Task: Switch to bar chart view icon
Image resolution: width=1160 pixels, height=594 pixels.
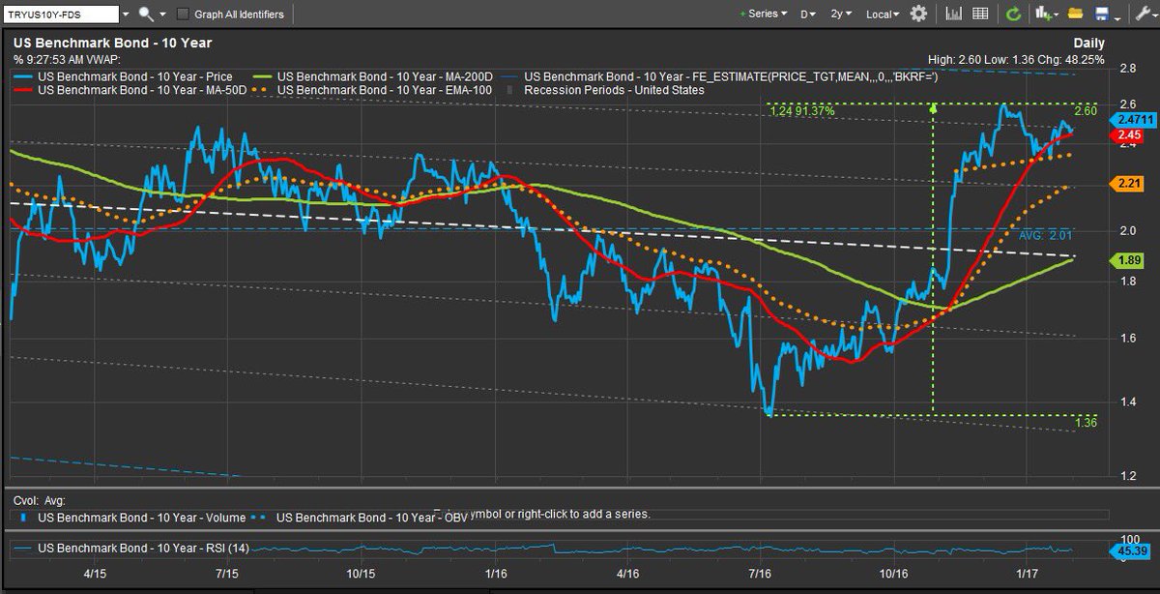Action: tap(953, 14)
